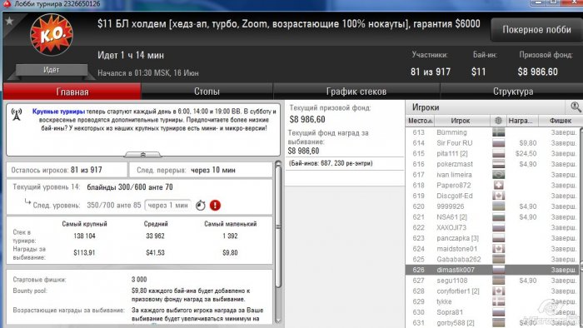
Task: Select player Sir Four RU
Action: [455, 143]
